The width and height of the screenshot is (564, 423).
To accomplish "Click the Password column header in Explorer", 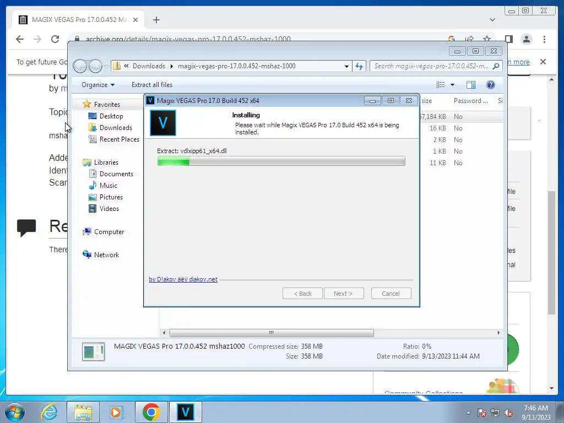I will click(470, 101).
